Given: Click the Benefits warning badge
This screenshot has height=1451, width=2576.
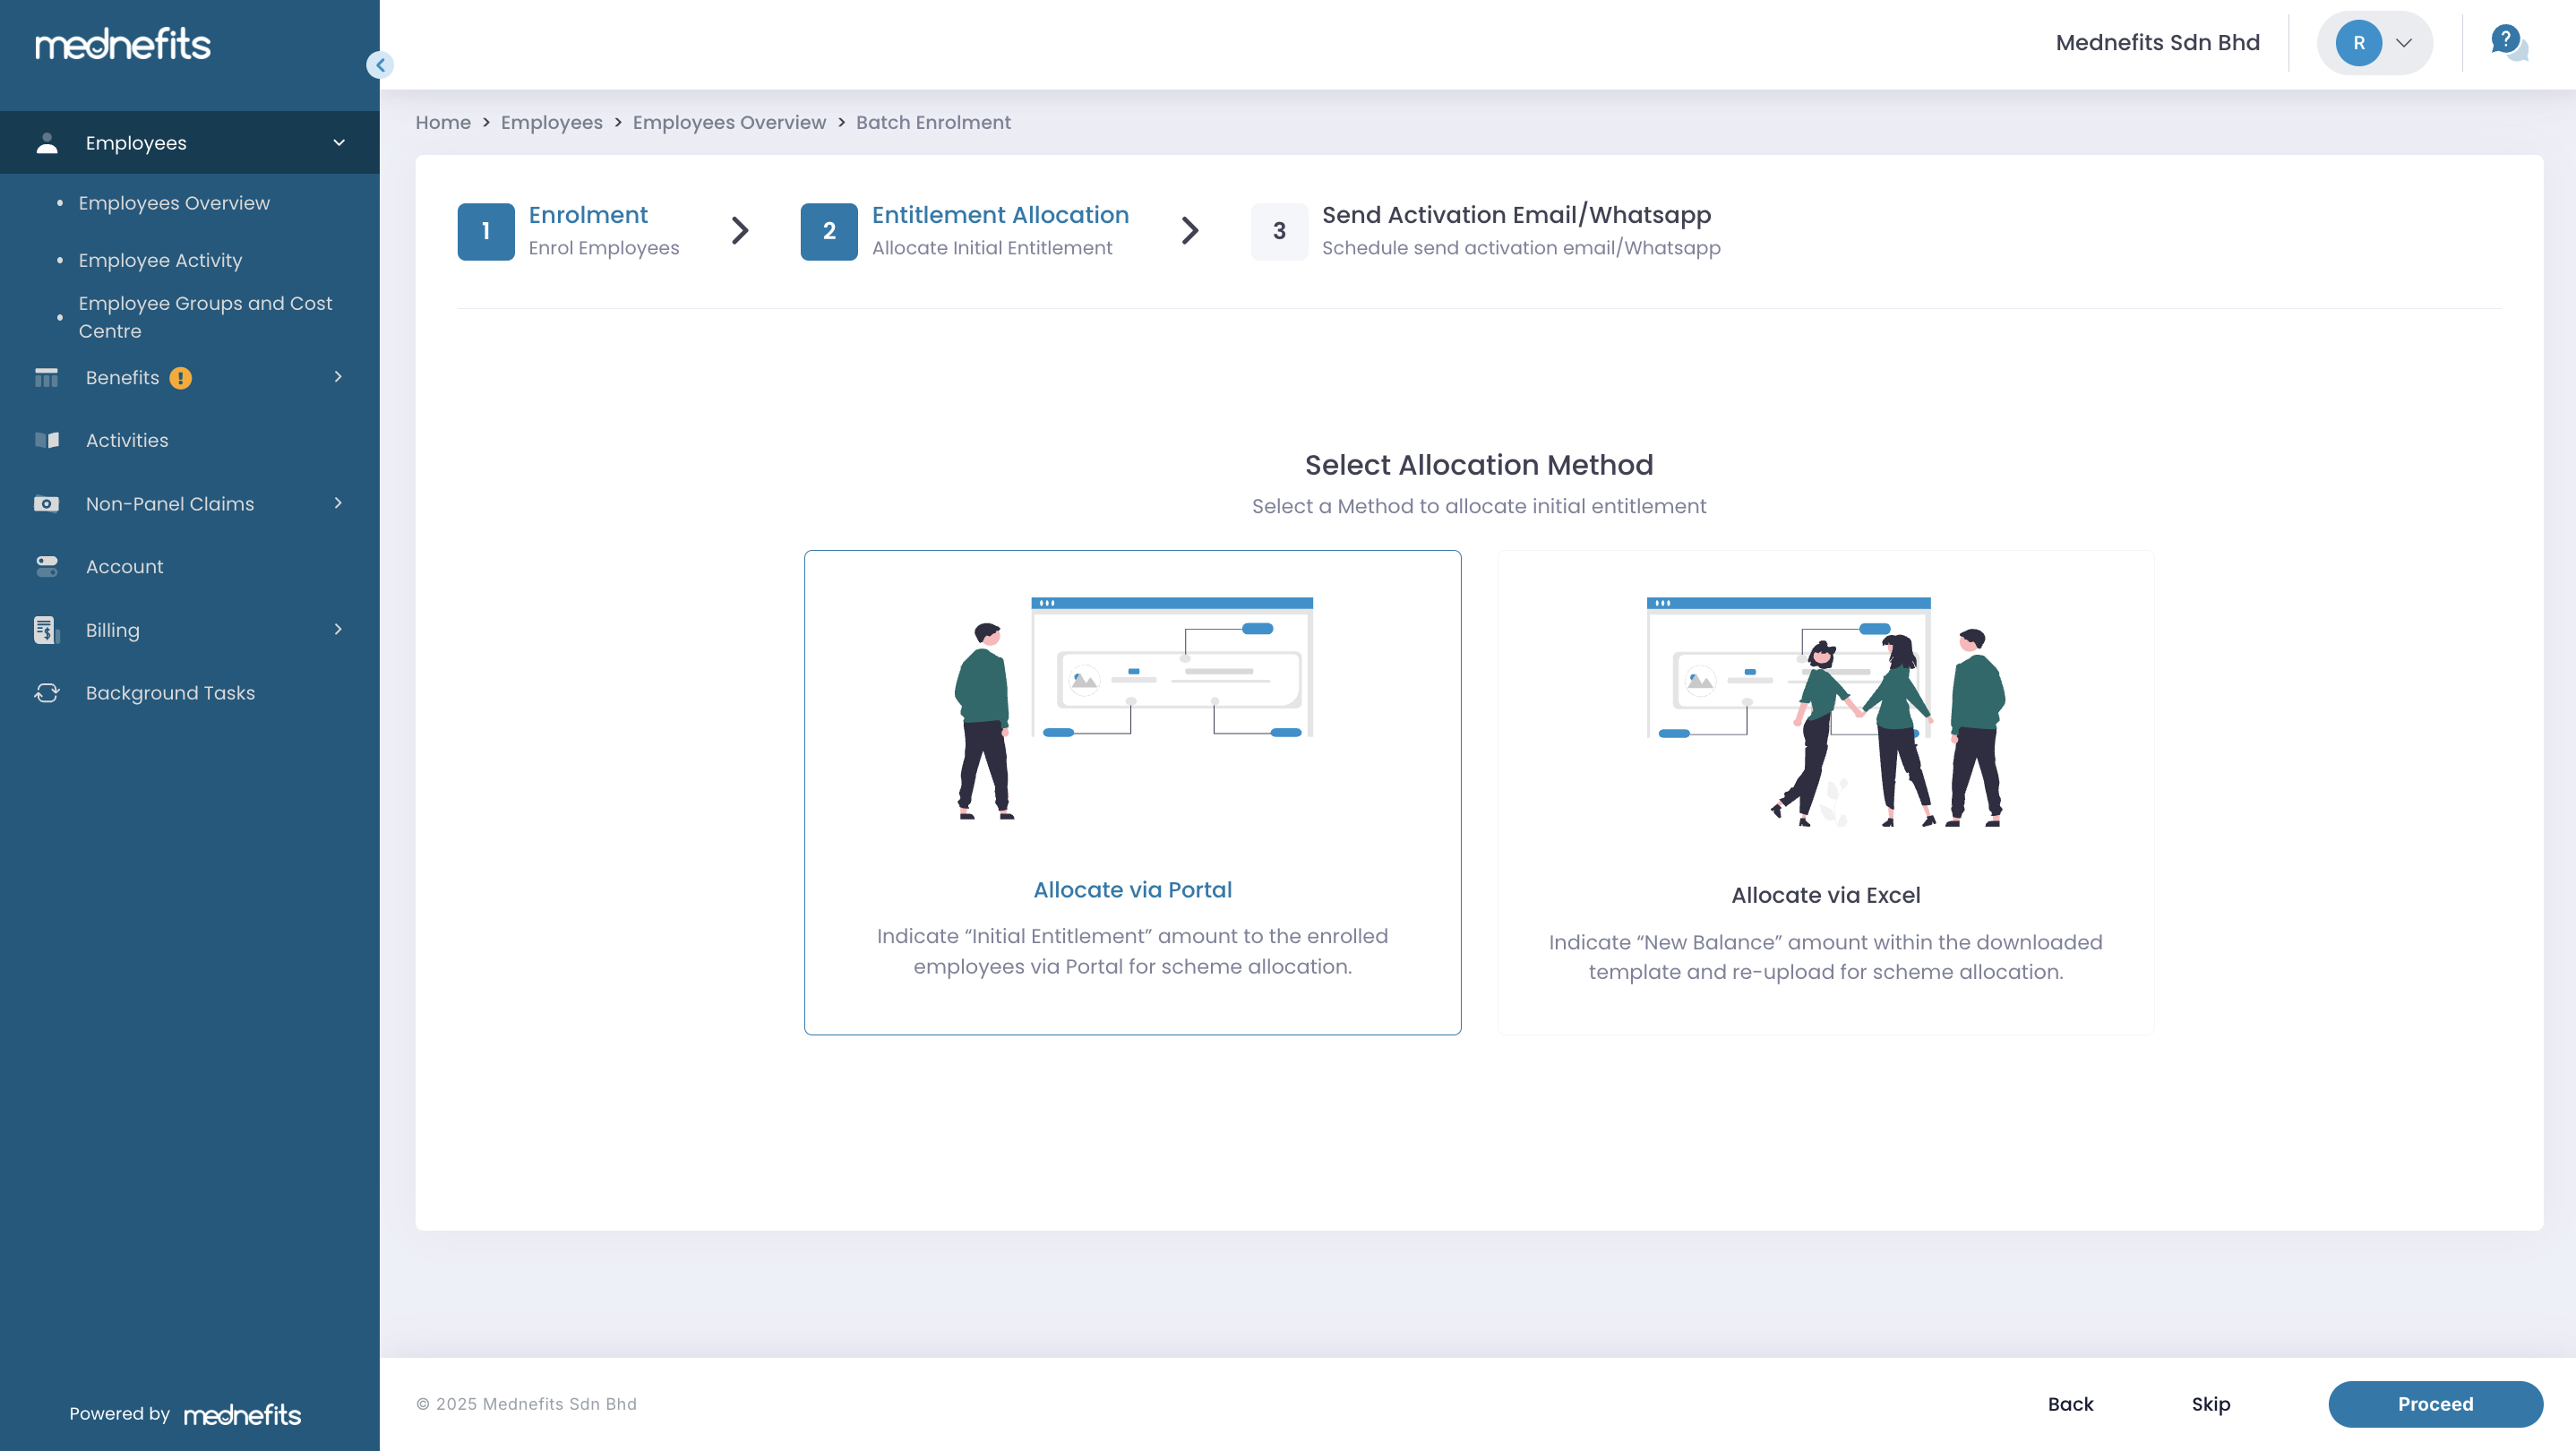Looking at the screenshot, I should [180, 378].
